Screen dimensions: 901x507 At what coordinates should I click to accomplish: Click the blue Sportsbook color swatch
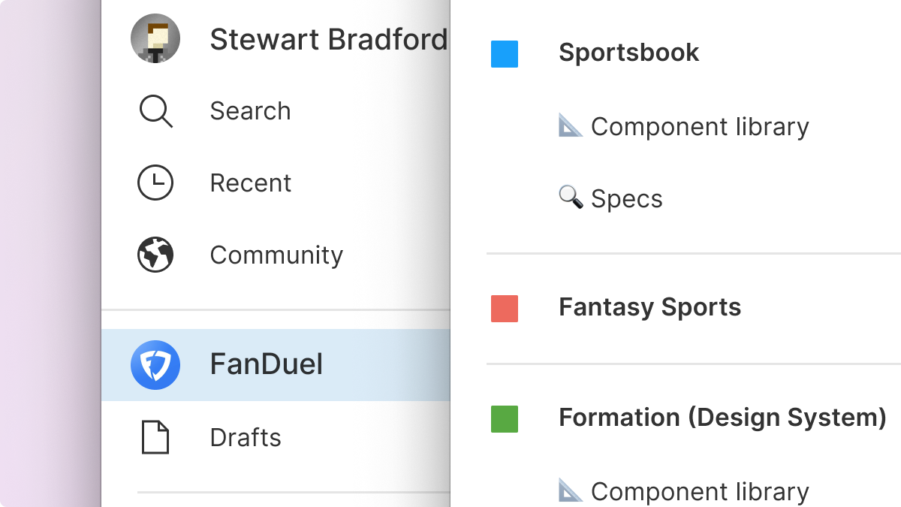click(505, 54)
